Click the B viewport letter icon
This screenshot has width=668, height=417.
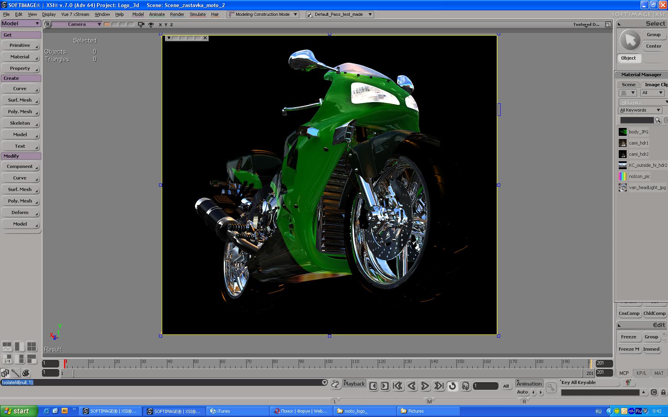[x=48, y=24]
